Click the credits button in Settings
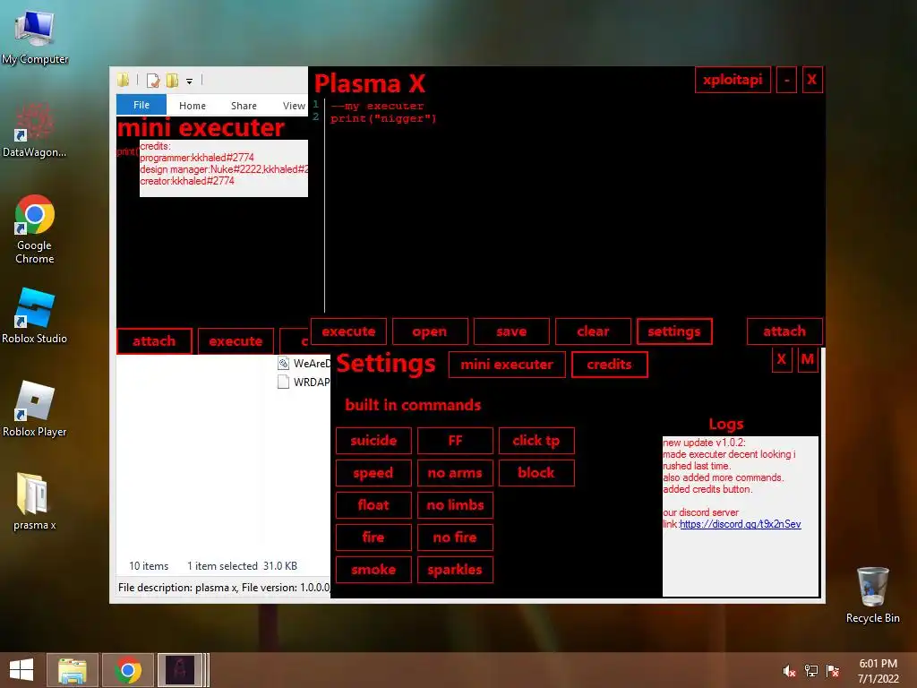 pos(609,365)
